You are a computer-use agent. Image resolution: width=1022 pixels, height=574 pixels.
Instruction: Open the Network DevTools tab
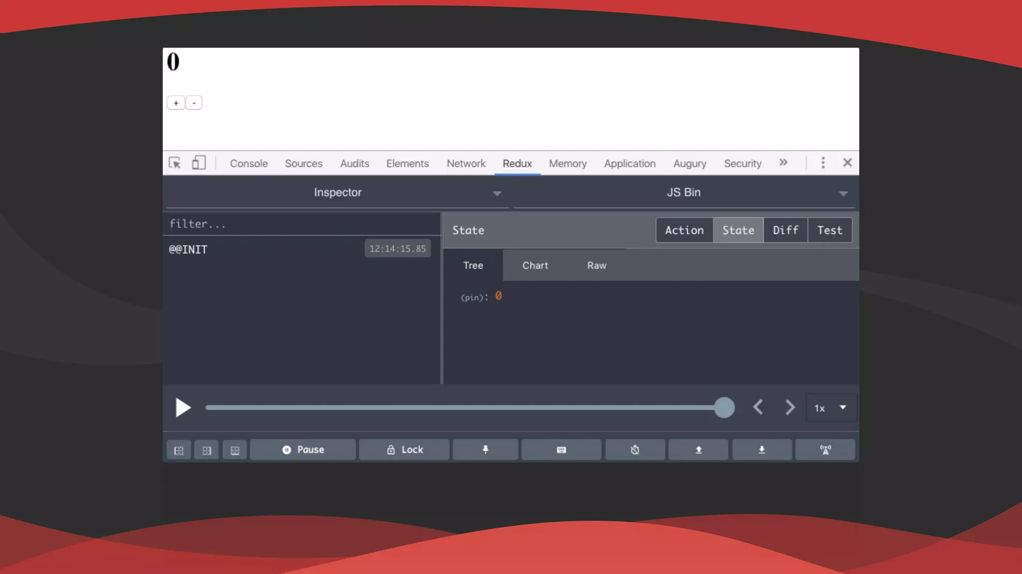pos(466,163)
